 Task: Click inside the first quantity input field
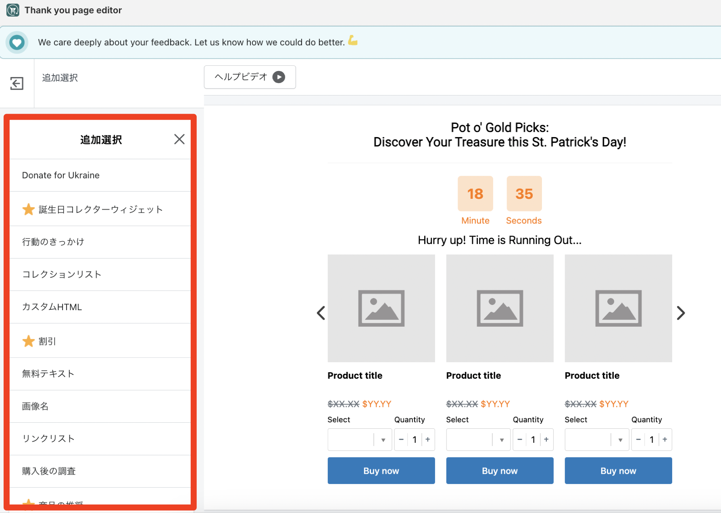pyautogui.click(x=415, y=440)
